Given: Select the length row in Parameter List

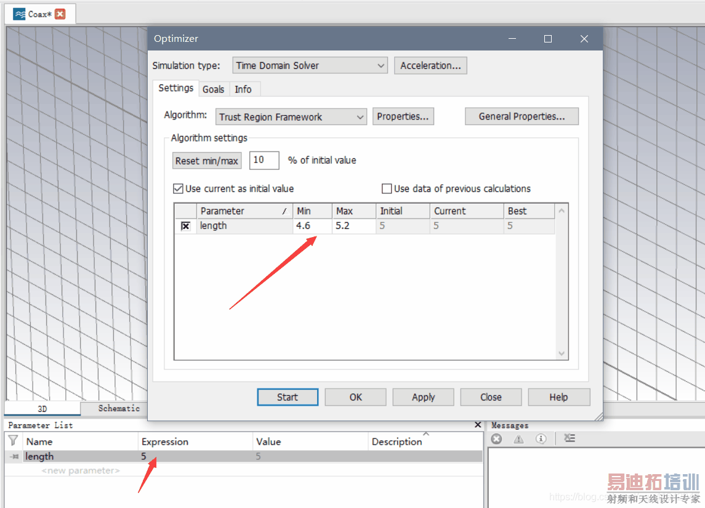Looking at the screenshot, I should pos(243,456).
